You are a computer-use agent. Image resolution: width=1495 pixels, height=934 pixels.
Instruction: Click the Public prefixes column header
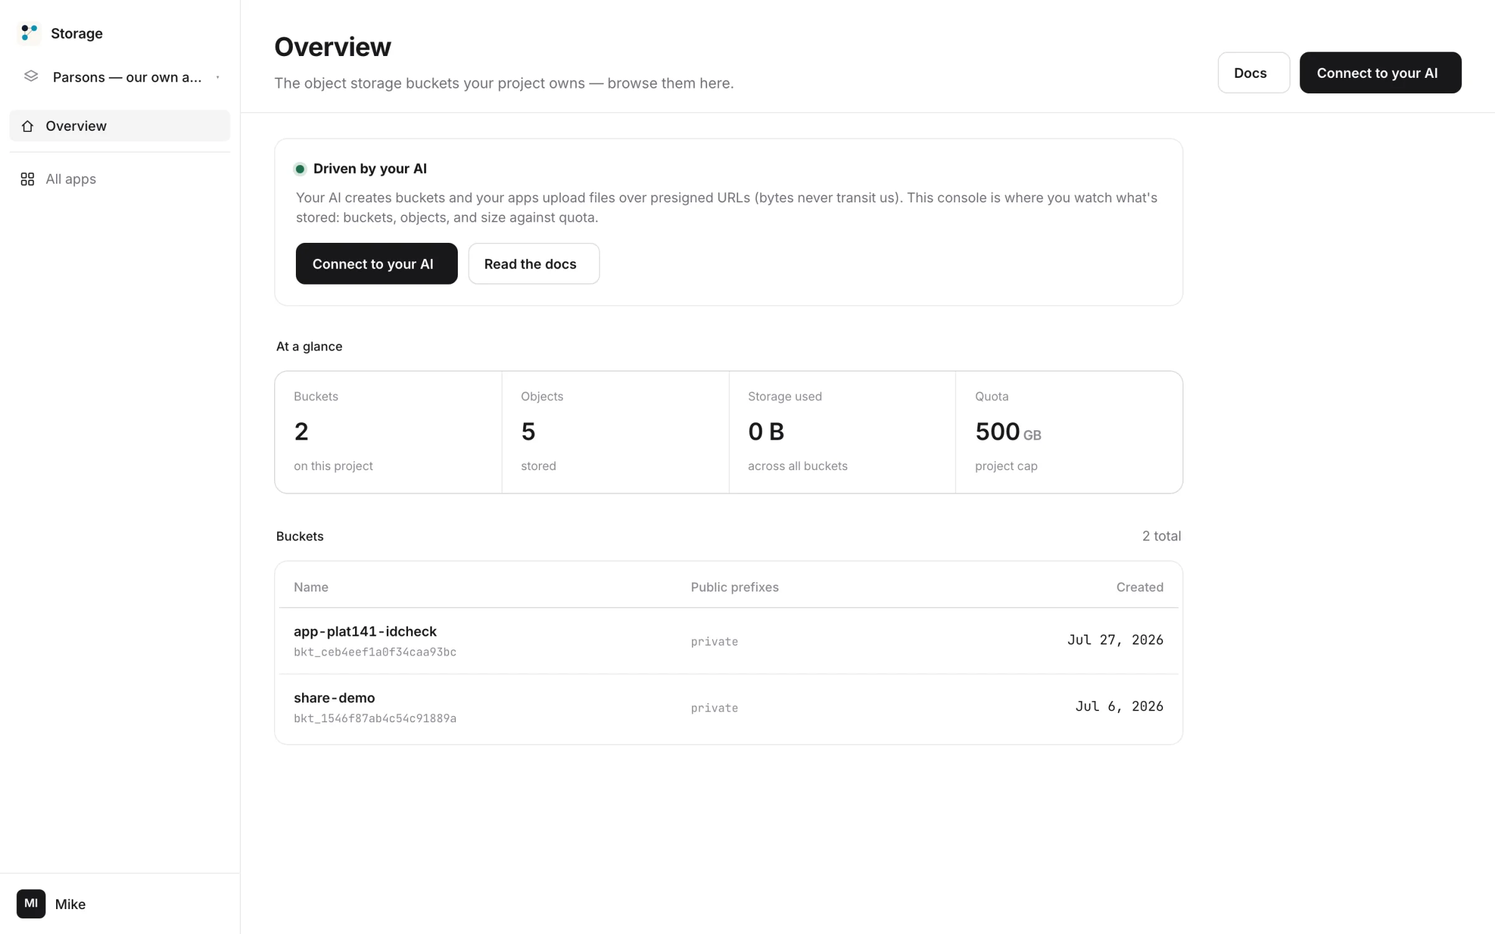click(734, 587)
